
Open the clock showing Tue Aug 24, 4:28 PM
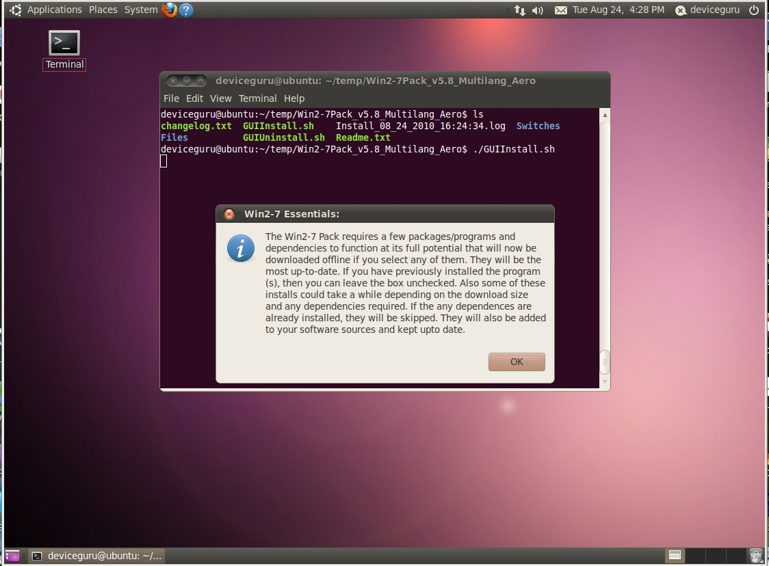(x=618, y=10)
